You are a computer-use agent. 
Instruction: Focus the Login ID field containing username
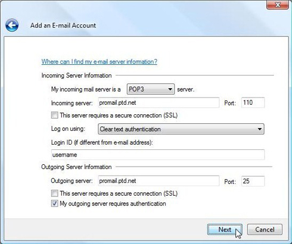(x=158, y=155)
